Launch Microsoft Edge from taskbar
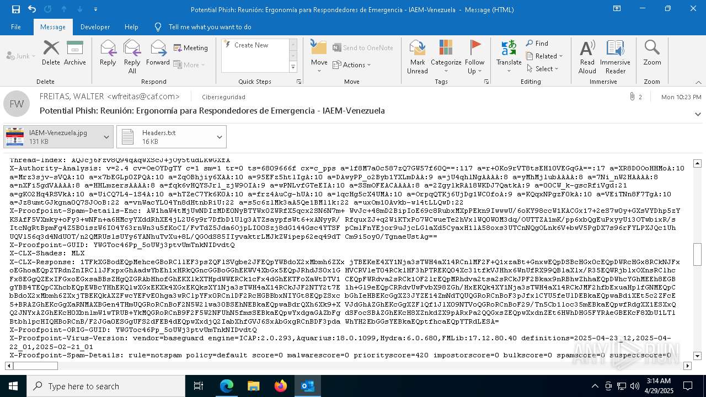 [227, 386]
